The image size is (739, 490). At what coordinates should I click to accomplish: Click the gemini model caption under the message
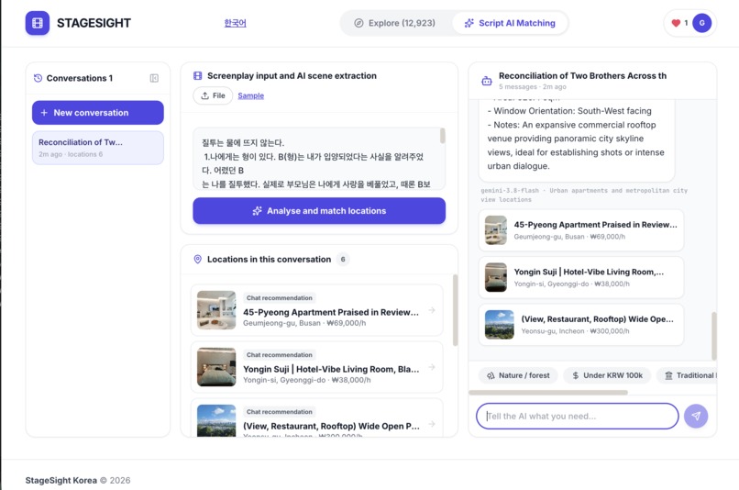tap(584, 195)
